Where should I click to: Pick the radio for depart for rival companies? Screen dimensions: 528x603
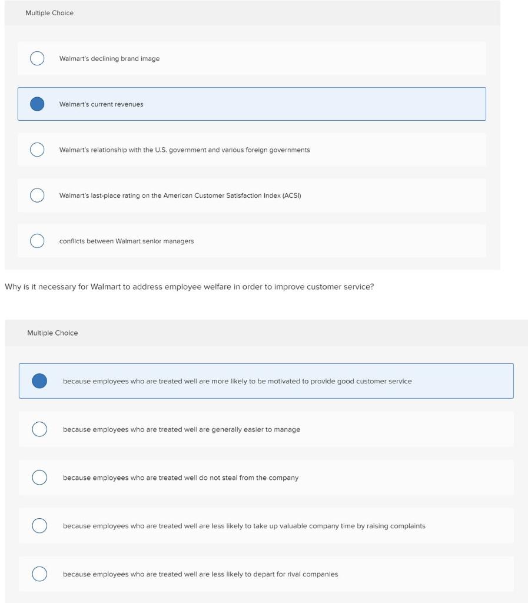point(39,574)
